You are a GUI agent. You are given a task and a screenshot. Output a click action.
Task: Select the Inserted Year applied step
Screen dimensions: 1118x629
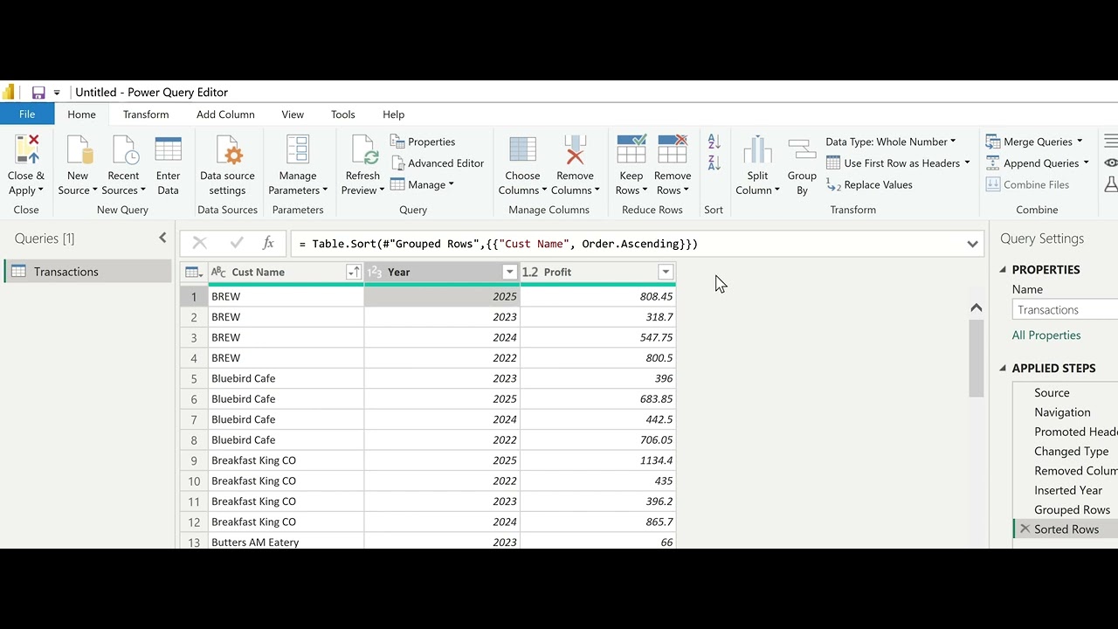[1068, 491]
